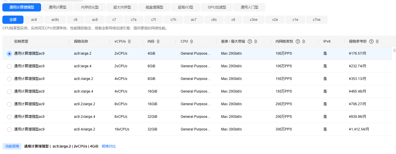Filter by c7ne series
396x154 pixels.
[x=316, y=20]
